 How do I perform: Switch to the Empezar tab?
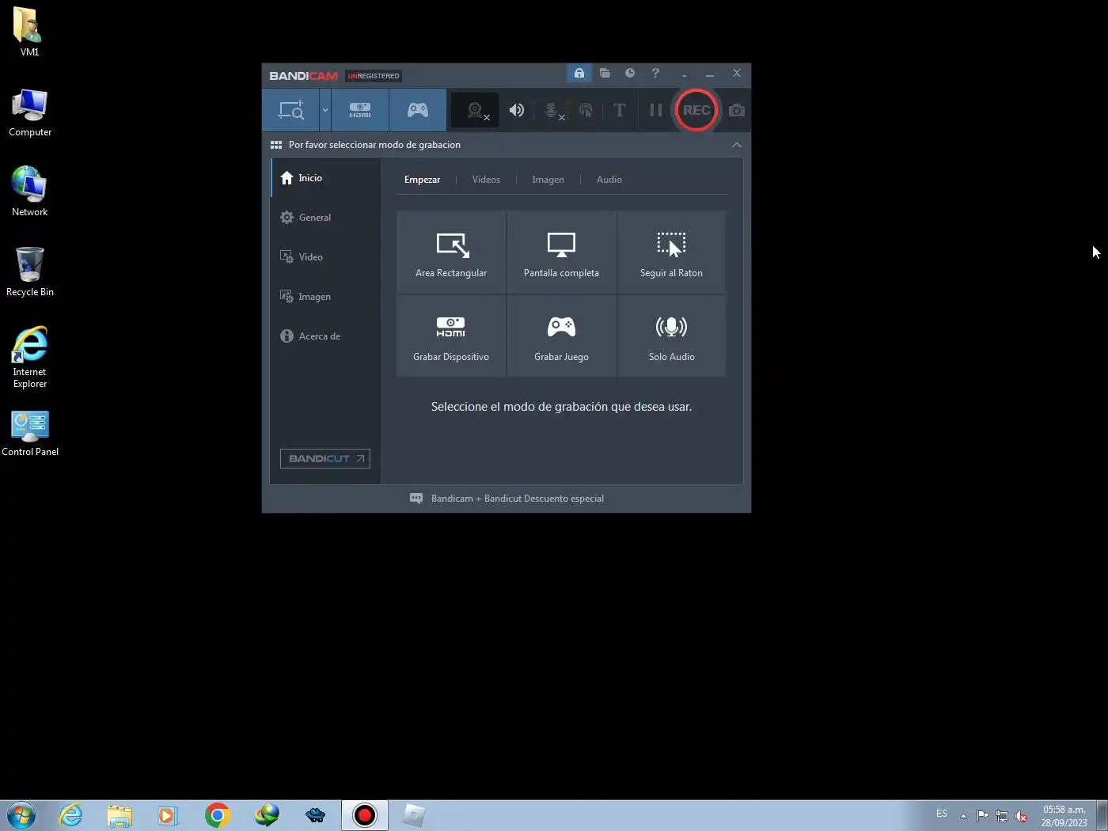(x=422, y=180)
